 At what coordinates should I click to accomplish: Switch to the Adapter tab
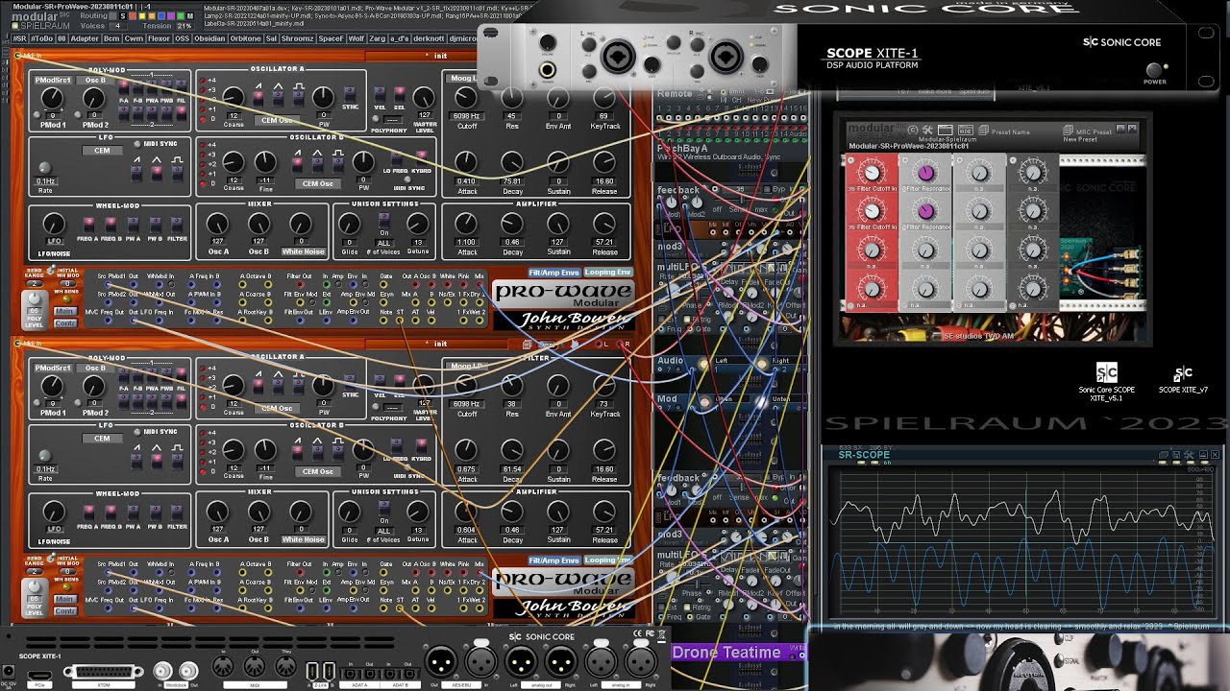pos(85,38)
